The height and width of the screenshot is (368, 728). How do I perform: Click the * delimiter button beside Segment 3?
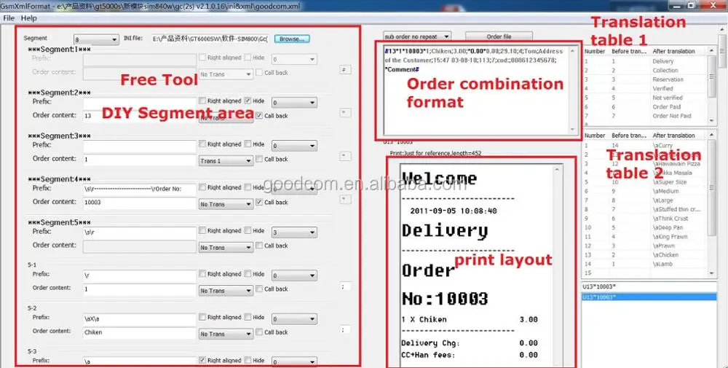pyautogui.click(x=345, y=156)
